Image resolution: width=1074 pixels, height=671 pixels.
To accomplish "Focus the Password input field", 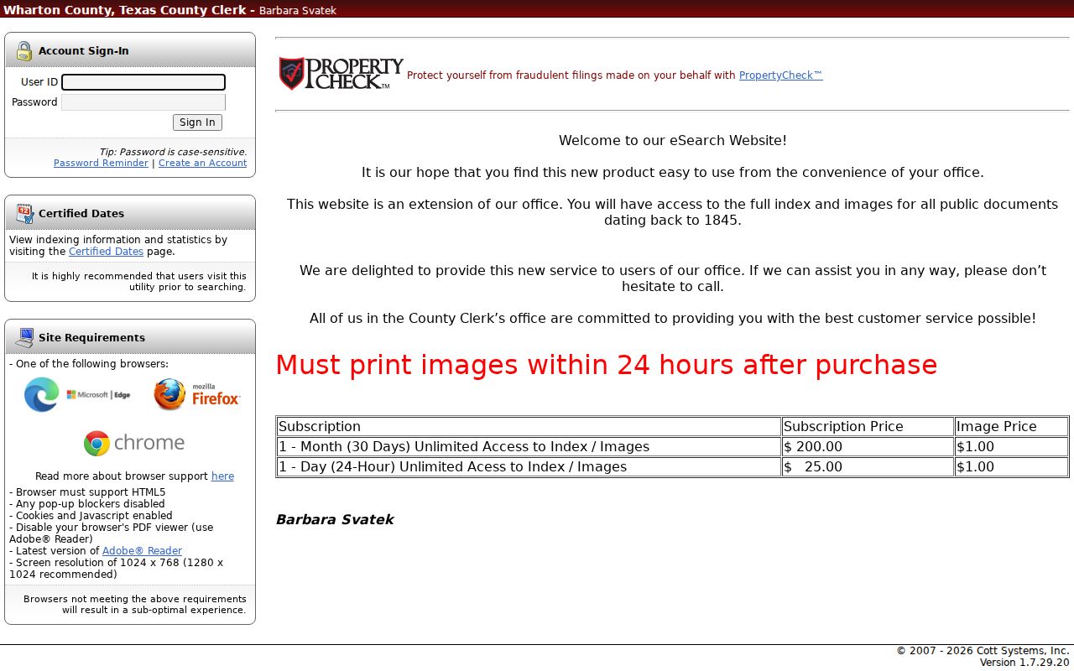I will coord(143,102).
